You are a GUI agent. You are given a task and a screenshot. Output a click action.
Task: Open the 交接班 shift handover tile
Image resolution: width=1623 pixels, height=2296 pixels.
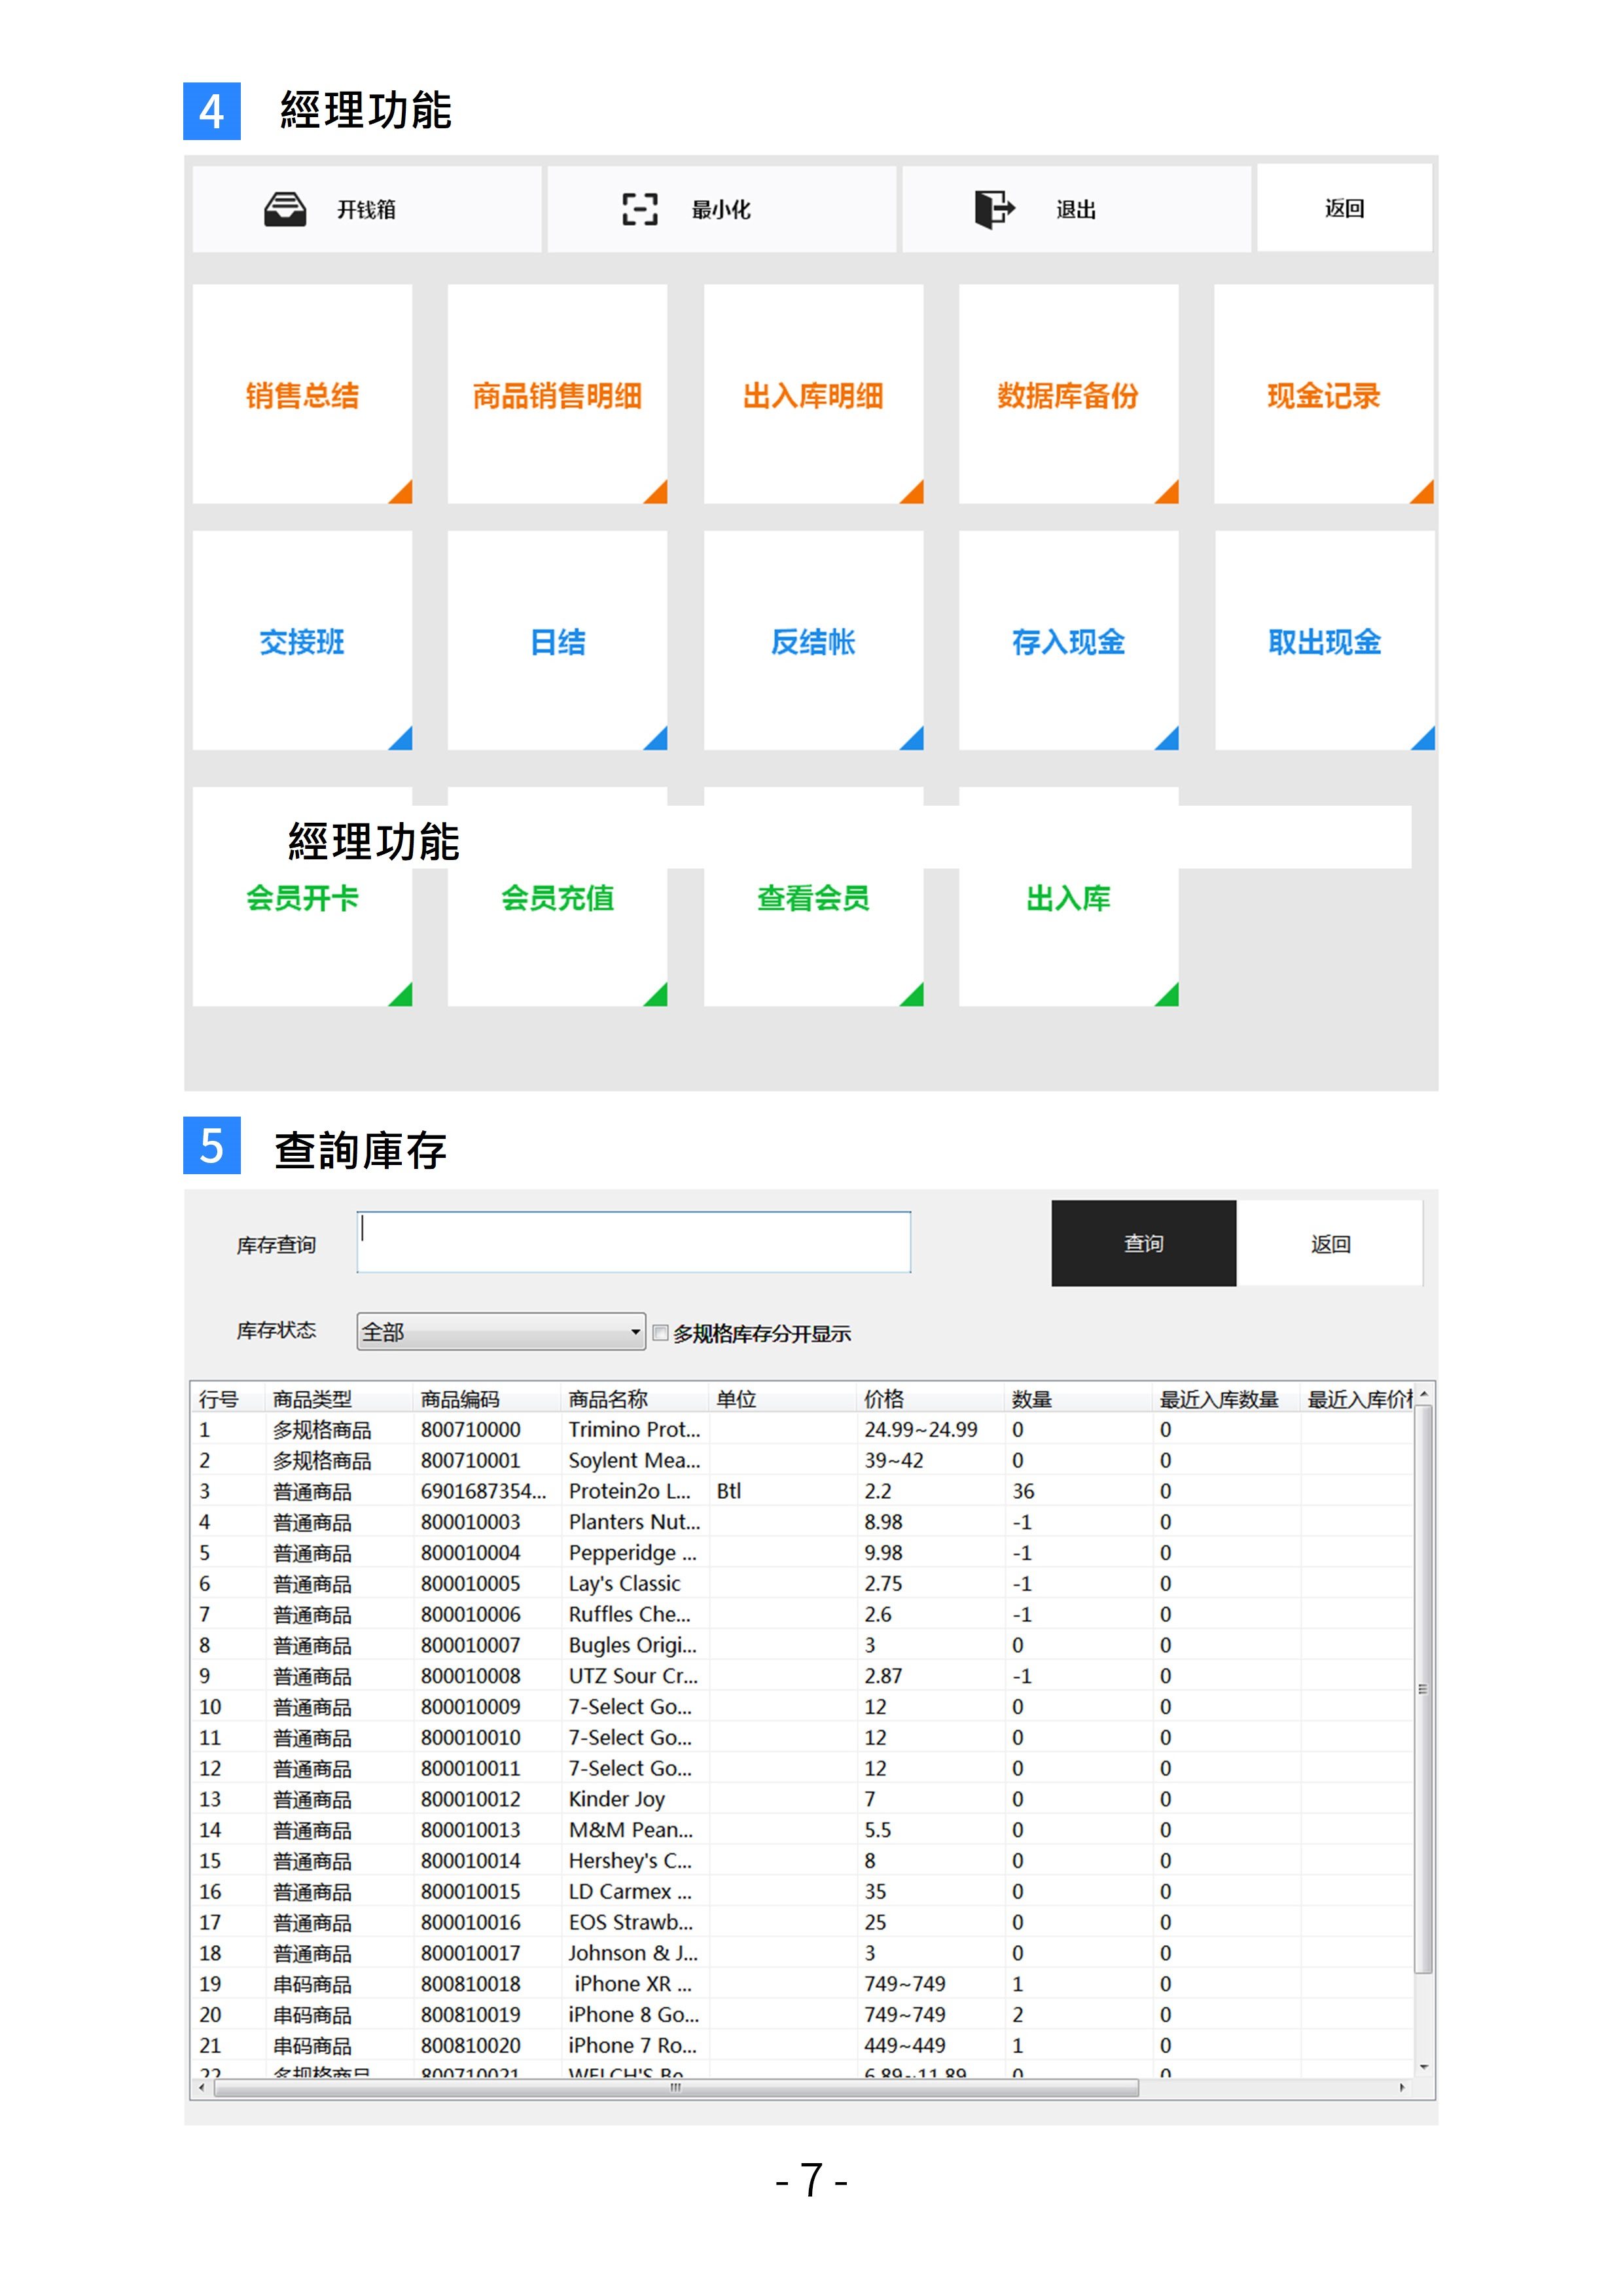click(x=302, y=640)
